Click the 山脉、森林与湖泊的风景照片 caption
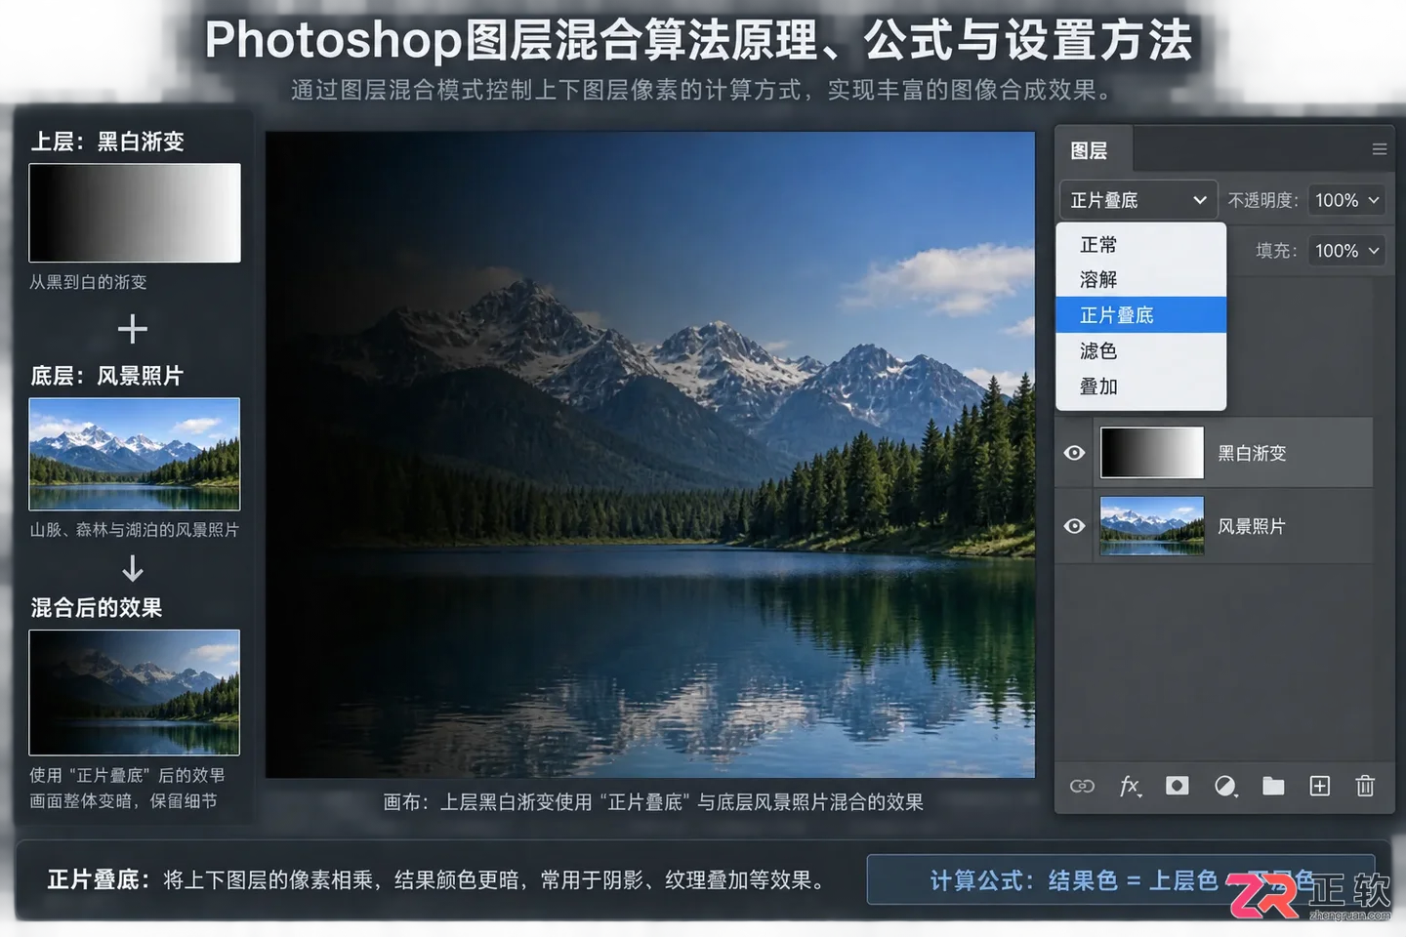The width and height of the screenshot is (1406, 937). pos(135,530)
